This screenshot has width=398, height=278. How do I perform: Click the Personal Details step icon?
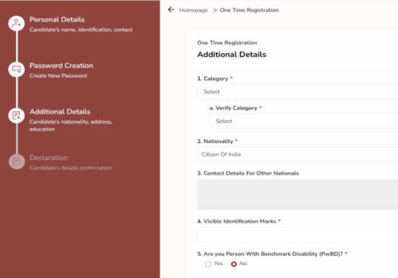[x=17, y=24]
